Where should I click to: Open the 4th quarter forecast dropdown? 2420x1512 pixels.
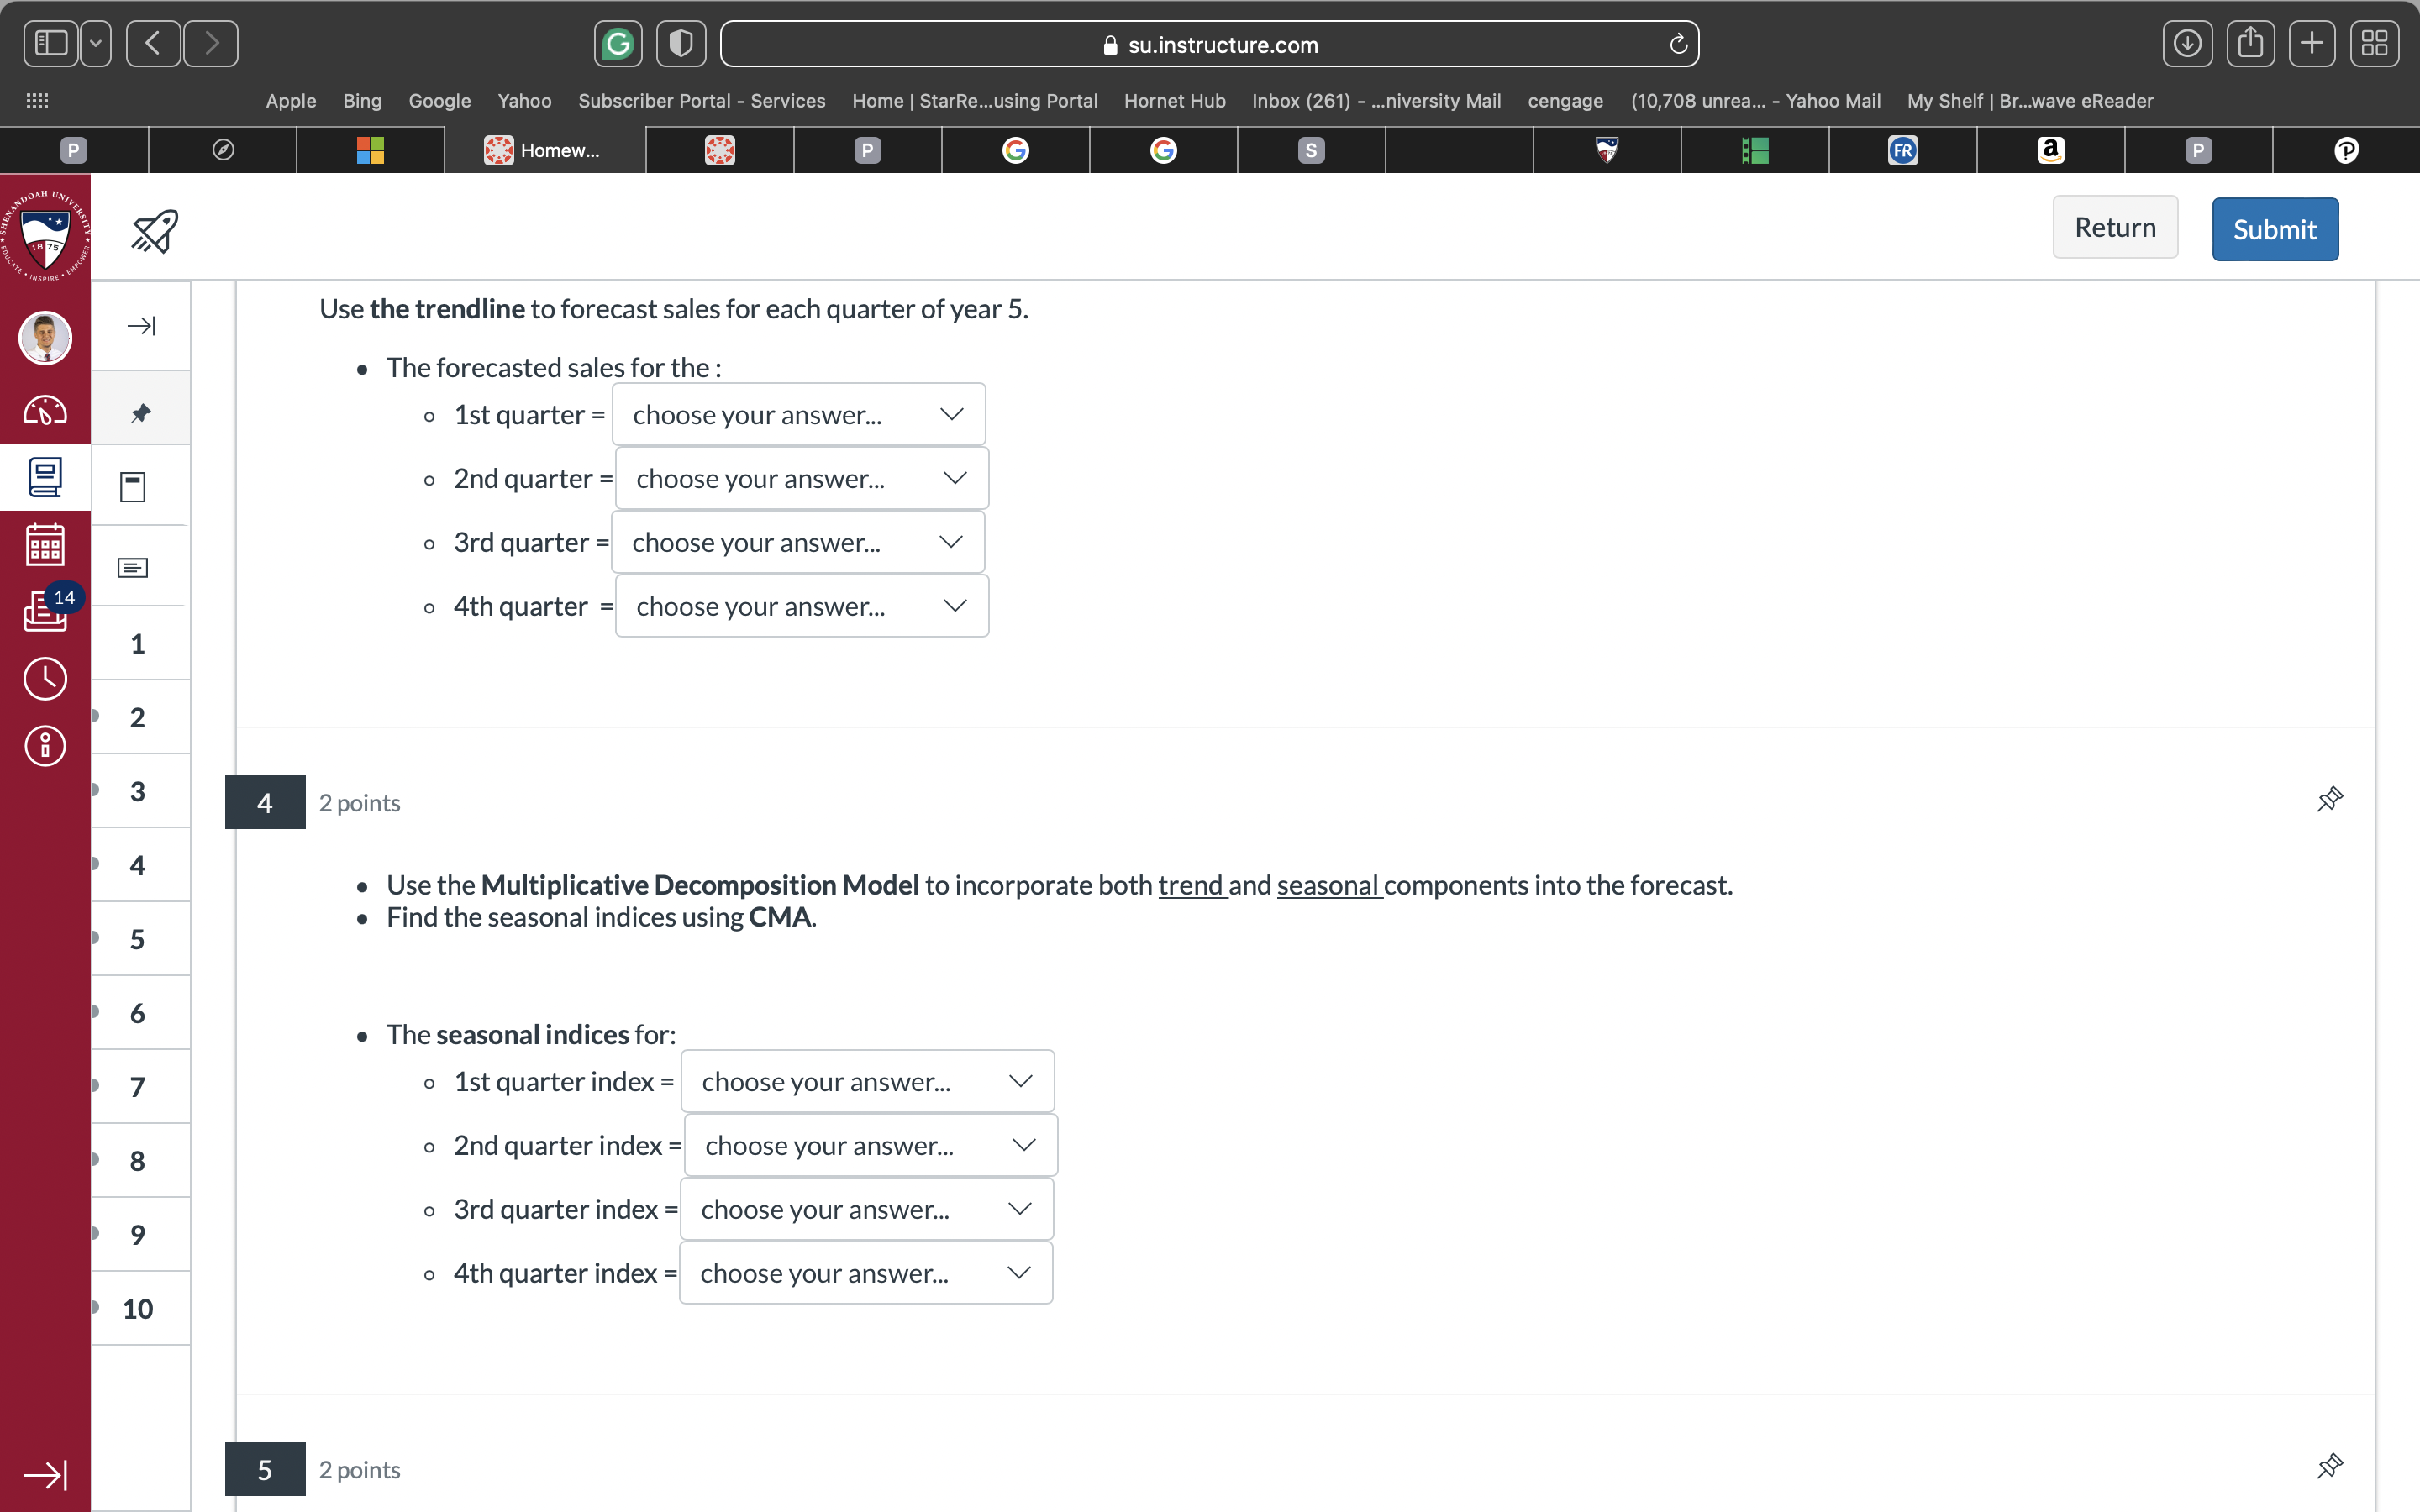(x=802, y=606)
